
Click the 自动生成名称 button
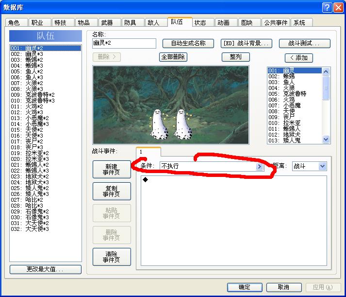point(188,43)
